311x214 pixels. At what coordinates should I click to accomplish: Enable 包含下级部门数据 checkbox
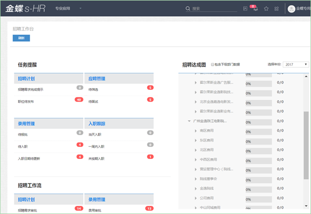[213, 64]
